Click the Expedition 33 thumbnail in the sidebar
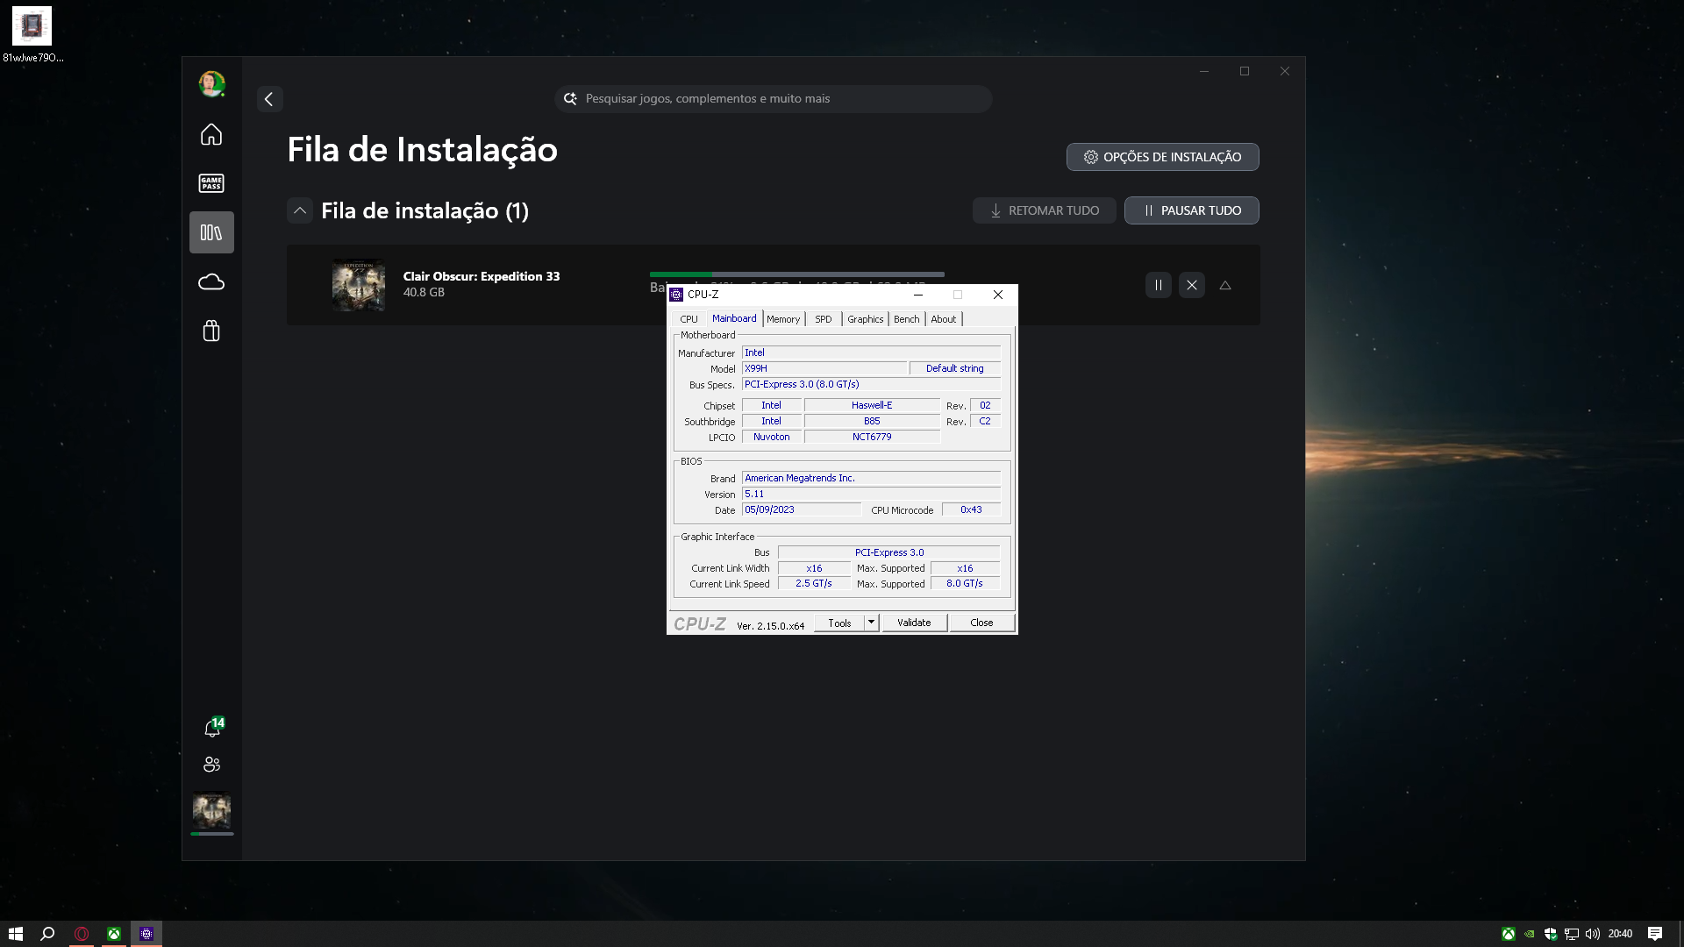 pos(211,811)
